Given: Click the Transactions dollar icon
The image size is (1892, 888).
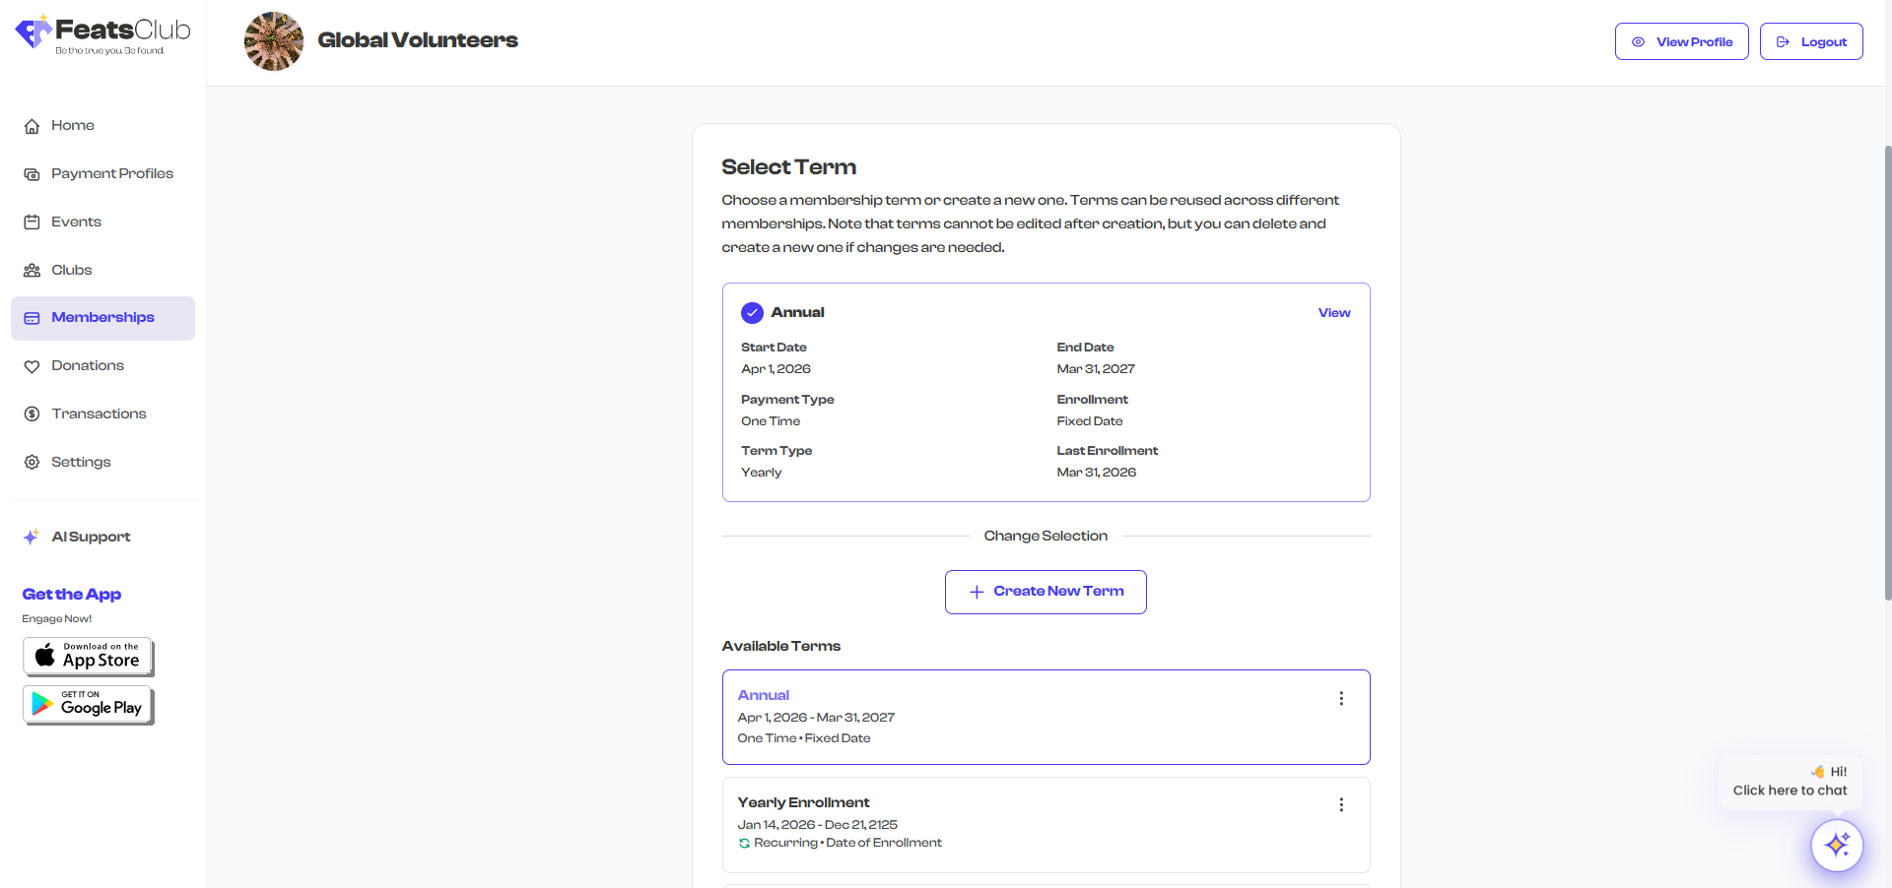Looking at the screenshot, I should click(x=32, y=414).
